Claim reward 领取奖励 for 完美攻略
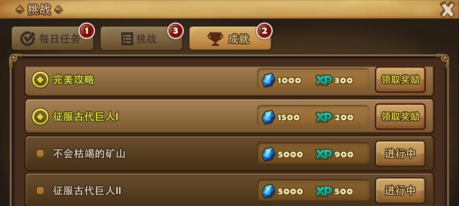The height and width of the screenshot is (206, 459). coord(400,80)
